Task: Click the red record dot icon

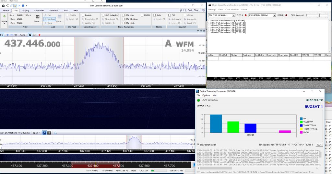Action: click(x=39, y=35)
